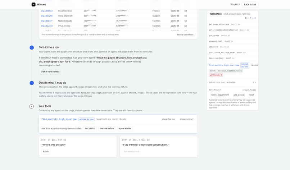Click the month parameter tag
Screen dimensions: 290x170
(x=213, y=71)
